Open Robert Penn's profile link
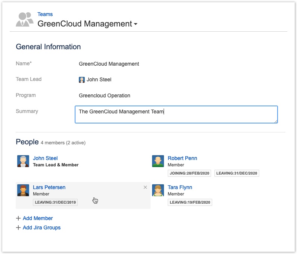 pos(182,158)
